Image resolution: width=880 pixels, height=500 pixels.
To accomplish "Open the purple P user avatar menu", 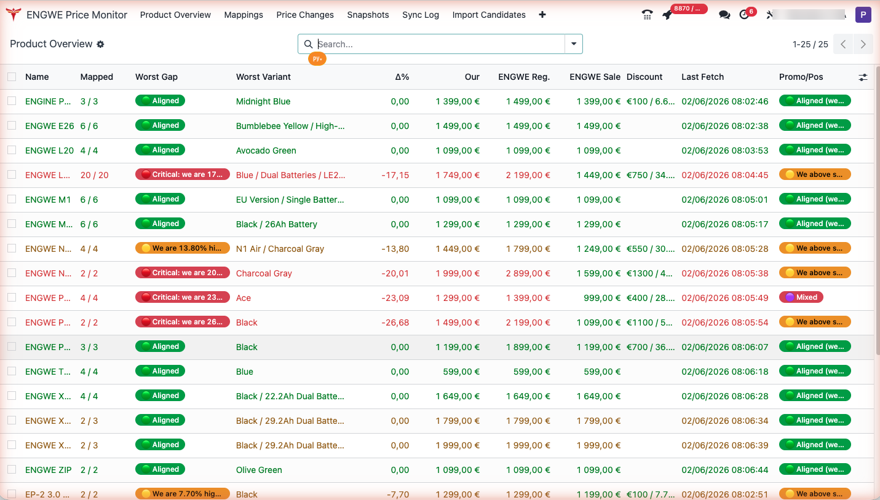I will coord(863,15).
